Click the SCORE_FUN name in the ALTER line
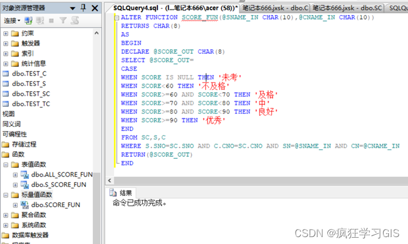This screenshot has width=408, height=244. tap(200, 17)
